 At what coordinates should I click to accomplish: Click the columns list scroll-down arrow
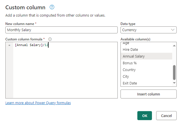[x=174, y=83]
